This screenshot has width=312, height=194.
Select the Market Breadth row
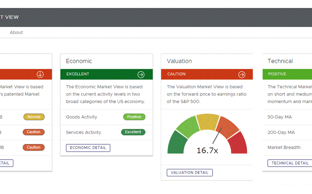coord(284,148)
